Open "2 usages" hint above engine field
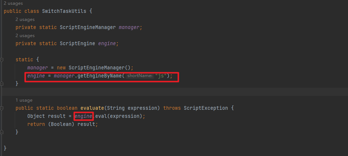This screenshot has height=156, width=348. pos(25,36)
